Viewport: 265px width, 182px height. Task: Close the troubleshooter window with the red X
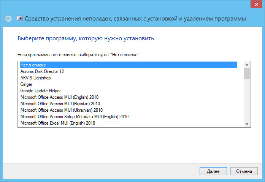256,5
